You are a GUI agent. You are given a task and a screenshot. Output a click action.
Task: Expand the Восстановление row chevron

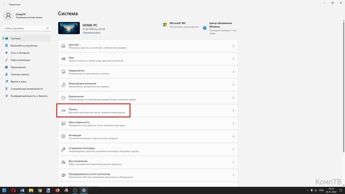[x=233, y=162]
